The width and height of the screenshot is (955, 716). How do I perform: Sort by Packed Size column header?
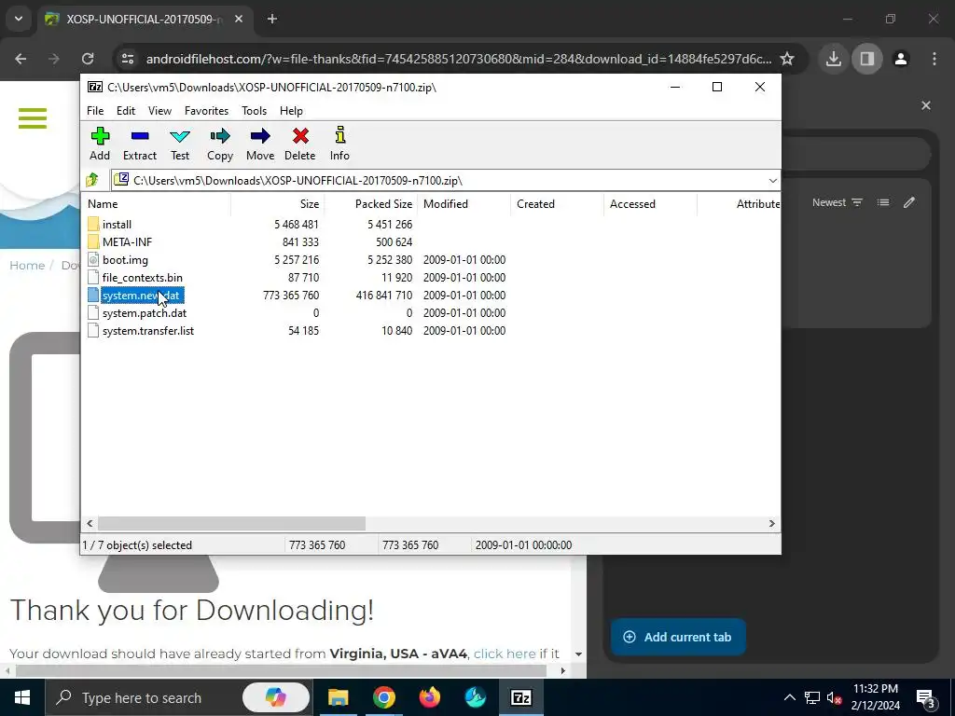coord(370,204)
